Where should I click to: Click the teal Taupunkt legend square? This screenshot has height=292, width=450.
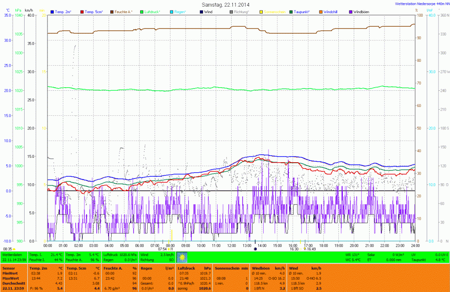click(x=291, y=11)
